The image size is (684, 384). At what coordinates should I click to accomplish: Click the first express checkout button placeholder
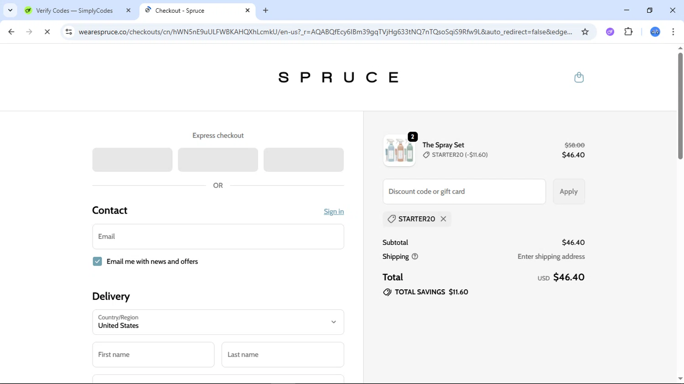point(132,159)
